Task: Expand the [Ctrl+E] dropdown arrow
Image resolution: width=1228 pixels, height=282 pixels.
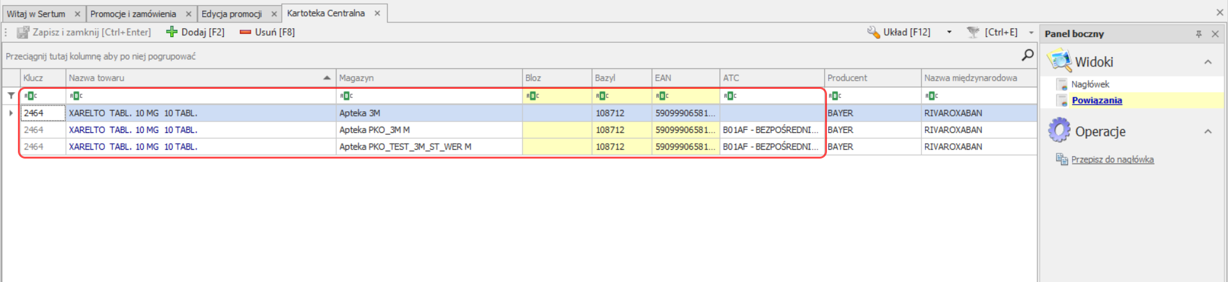Action: pyautogui.click(x=1031, y=32)
